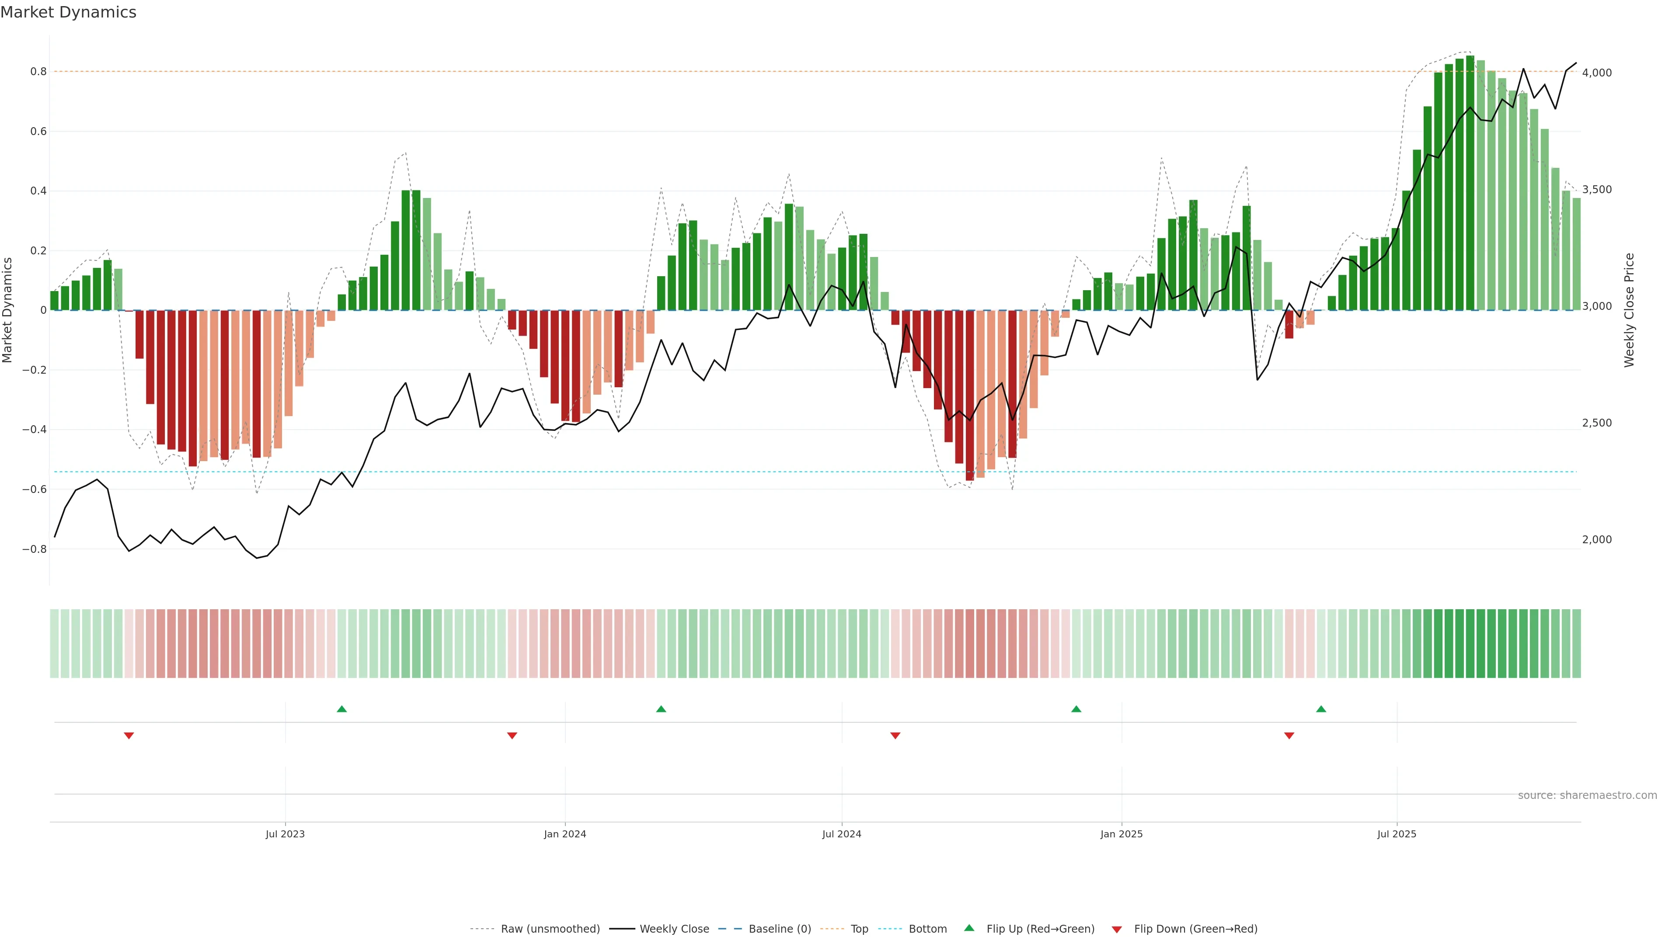Screen dimensions: 1679x944
Task: Toggle the Flip Up (Red→Green) legend item
Action: click(1040, 929)
